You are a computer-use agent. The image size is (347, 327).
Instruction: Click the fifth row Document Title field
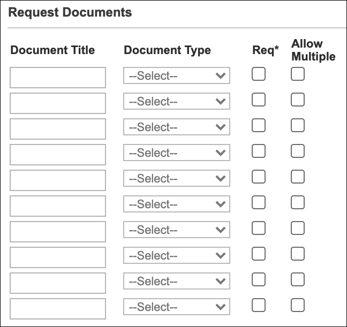coord(58,180)
